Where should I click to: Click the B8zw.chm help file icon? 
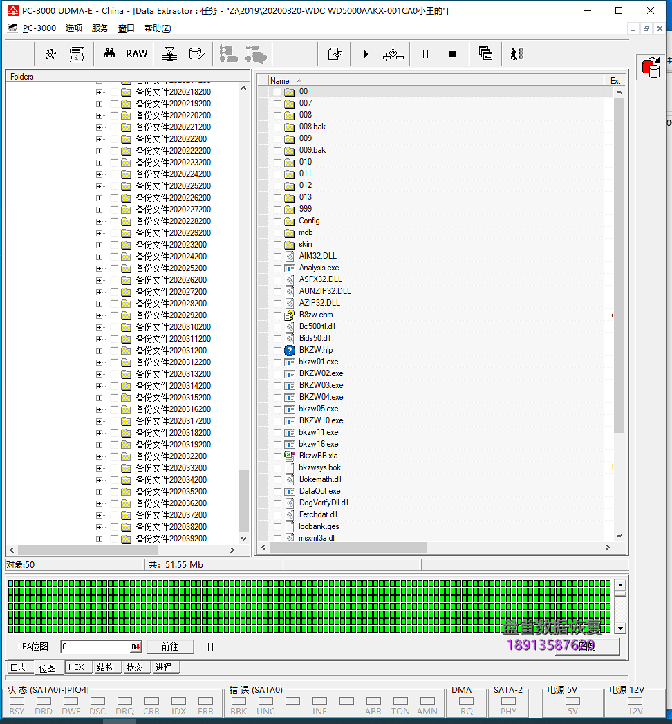click(x=290, y=315)
